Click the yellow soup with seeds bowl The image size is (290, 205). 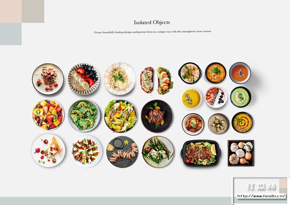click(x=191, y=98)
